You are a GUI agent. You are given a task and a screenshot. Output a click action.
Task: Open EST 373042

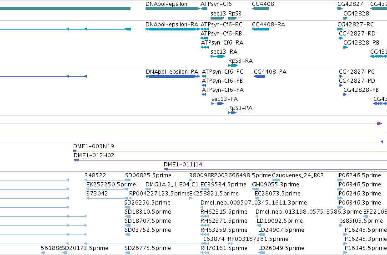pos(97,194)
